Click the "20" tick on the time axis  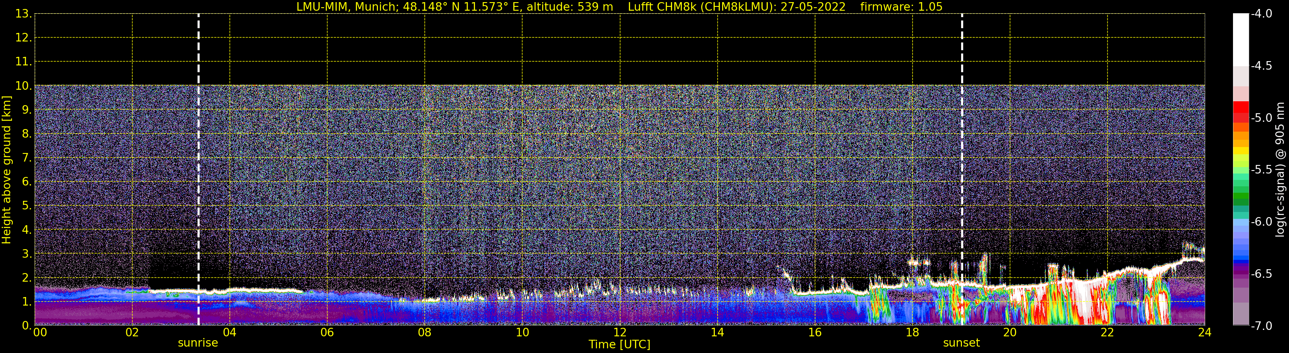coord(1010,332)
